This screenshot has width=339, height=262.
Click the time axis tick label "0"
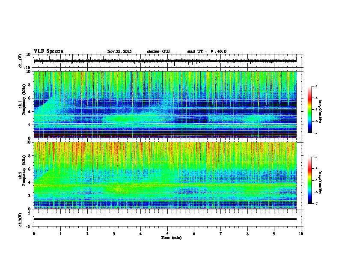click(34, 234)
